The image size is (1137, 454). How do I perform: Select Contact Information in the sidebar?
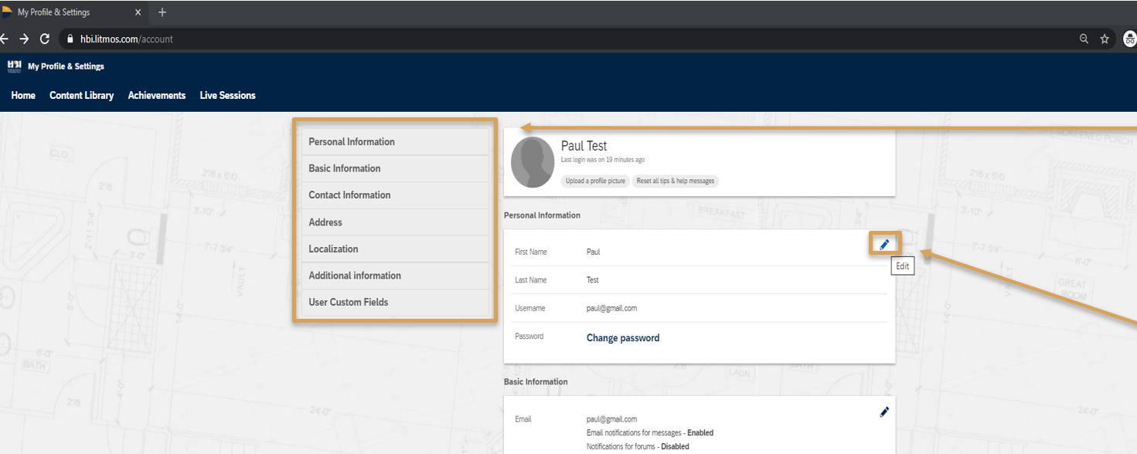point(349,195)
